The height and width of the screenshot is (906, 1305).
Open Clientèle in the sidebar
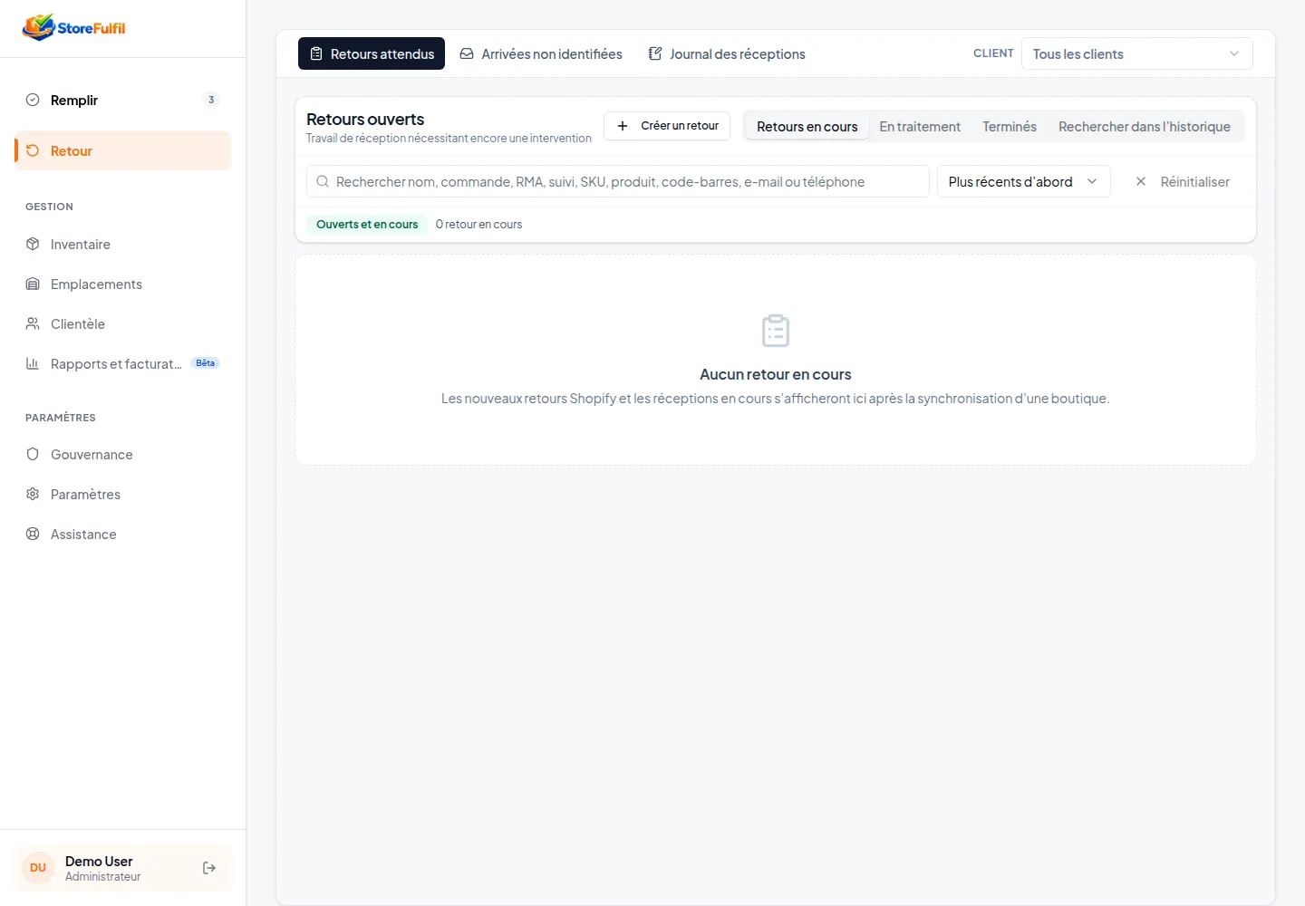(123, 323)
